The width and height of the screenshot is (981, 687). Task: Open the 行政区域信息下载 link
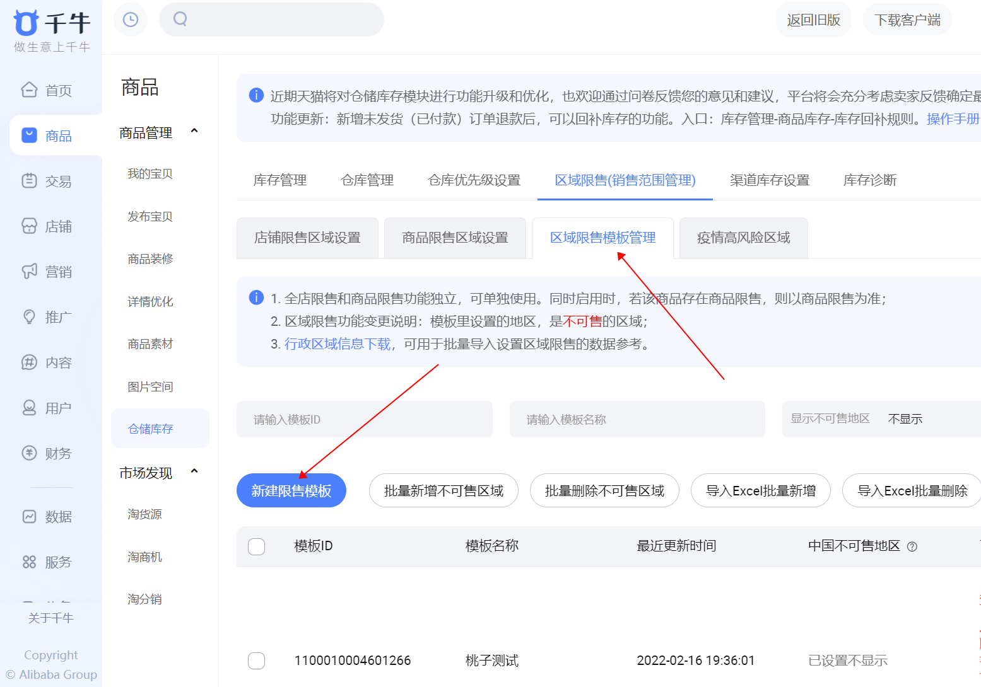click(x=337, y=344)
